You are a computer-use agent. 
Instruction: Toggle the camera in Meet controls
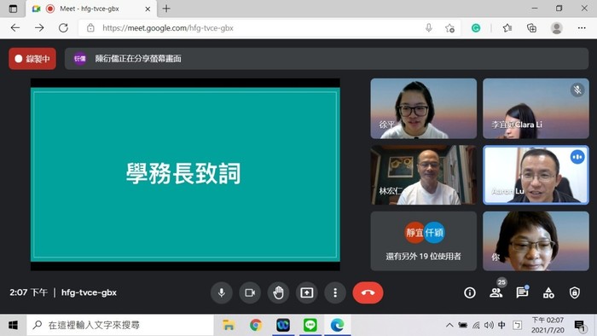[x=250, y=293]
